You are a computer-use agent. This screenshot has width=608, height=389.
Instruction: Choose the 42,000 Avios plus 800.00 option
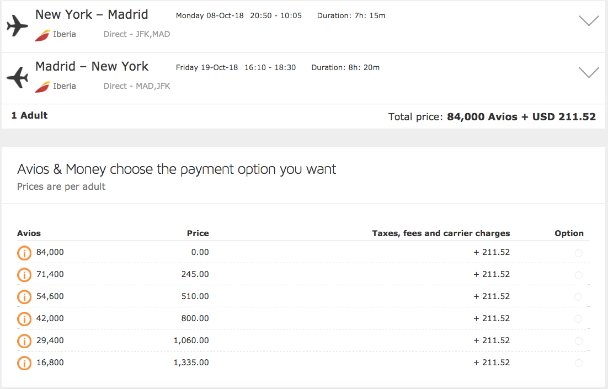pyautogui.click(x=578, y=319)
